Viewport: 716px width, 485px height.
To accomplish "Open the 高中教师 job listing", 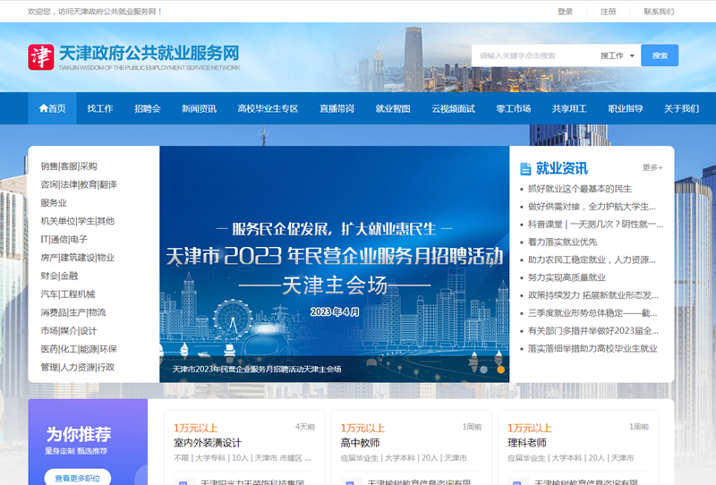I will coord(361,443).
